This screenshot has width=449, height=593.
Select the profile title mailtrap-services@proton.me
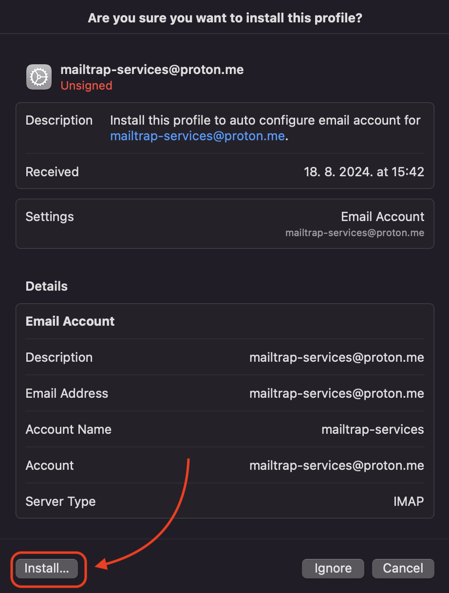pyautogui.click(x=152, y=70)
